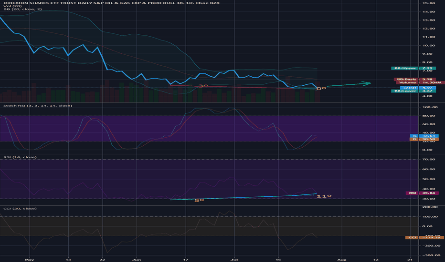
Task: Open the BB (20, close, 2) indicator legend
Action: 22,9
